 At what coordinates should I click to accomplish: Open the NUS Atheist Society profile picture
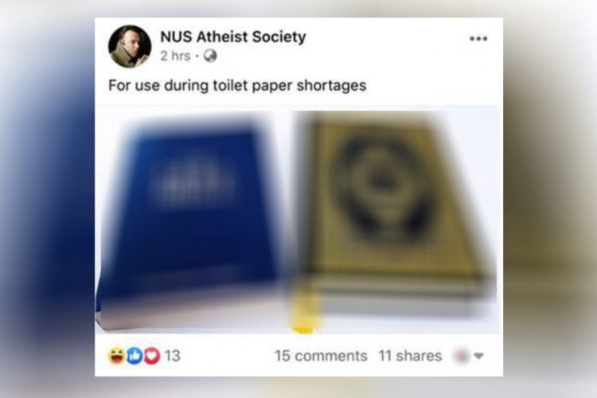tap(130, 46)
